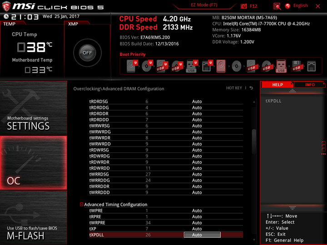Open the side panel via right-edge squares

point(323,148)
